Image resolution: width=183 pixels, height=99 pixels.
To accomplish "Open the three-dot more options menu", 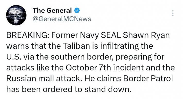I will click(173, 13).
